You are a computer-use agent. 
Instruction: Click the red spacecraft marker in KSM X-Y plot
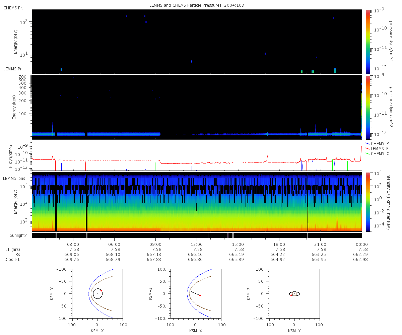tap(101, 291)
